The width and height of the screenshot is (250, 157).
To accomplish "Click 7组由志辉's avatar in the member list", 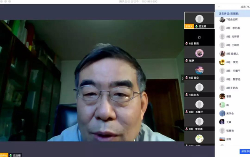I will point(222,20).
